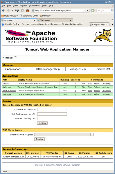Open the Tools menu
Screen dimensions: 115x174
coord(44,6)
